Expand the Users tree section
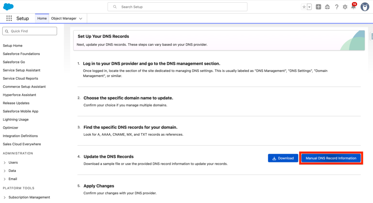The image size is (373, 203). 5,163
